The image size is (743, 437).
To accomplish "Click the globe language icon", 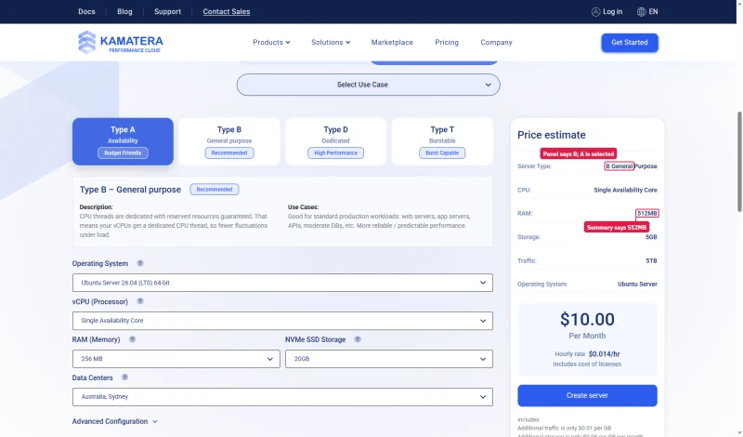I will click(x=641, y=12).
